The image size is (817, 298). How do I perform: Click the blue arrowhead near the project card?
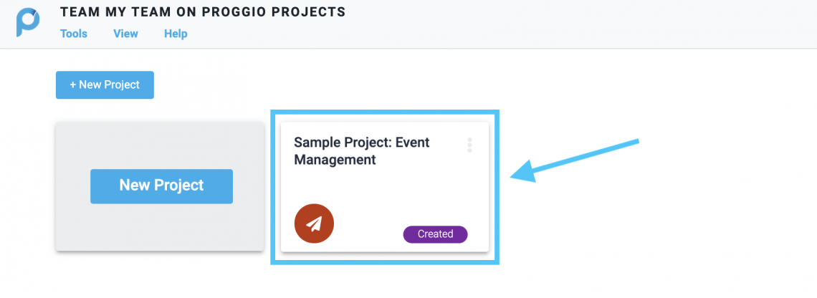[524, 171]
